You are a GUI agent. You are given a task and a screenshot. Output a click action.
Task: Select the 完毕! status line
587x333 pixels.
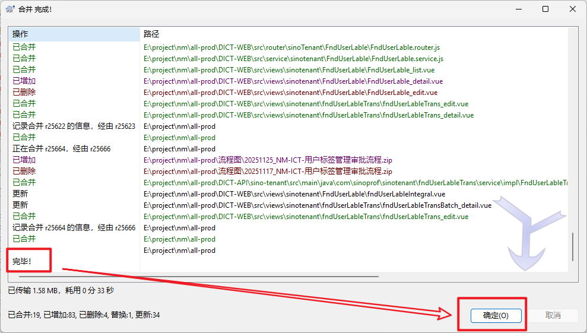(23, 261)
